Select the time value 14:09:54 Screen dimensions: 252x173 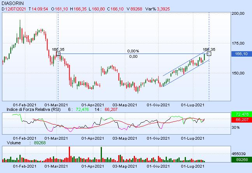click(40, 9)
